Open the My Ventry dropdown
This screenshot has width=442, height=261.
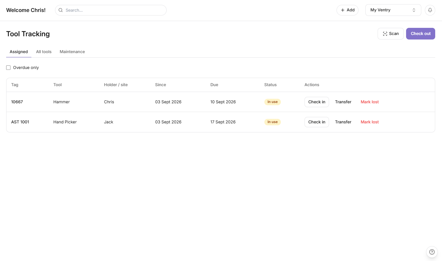point(393,10)
